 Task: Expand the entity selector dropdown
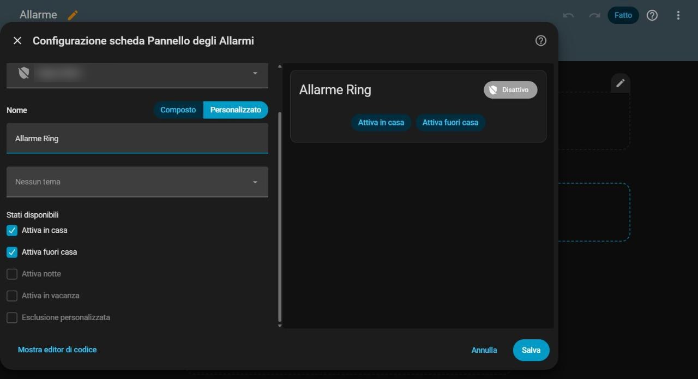(x=137, y=74)
